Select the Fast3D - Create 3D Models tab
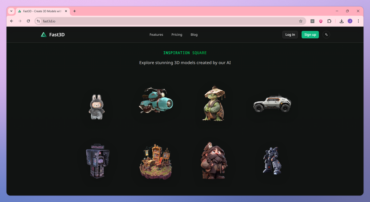This screenshot has width=370, height=202. pyautogui.click(x=43, y=11)
